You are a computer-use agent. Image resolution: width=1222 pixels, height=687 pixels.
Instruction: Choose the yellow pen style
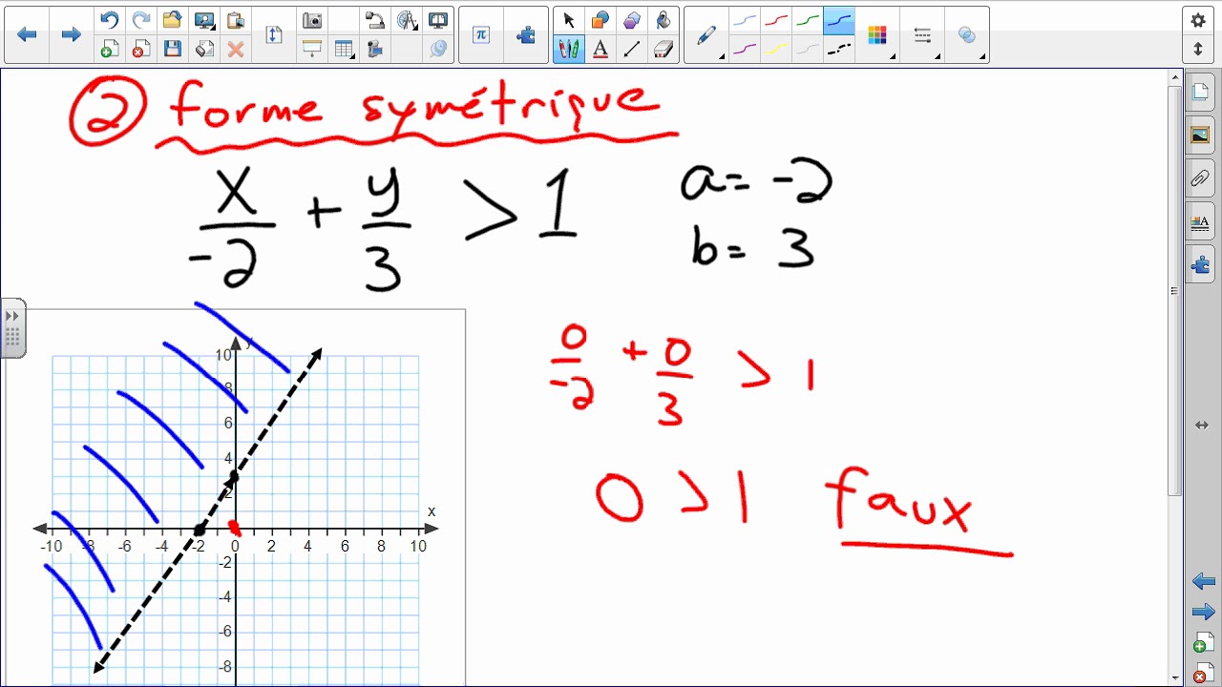pyautogui.click(x=776, y=50)
